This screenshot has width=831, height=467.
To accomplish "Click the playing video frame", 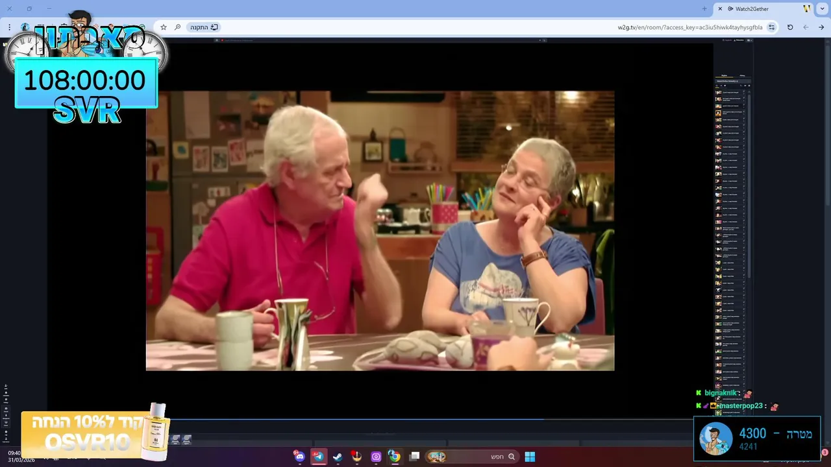I will click(380, 231).
